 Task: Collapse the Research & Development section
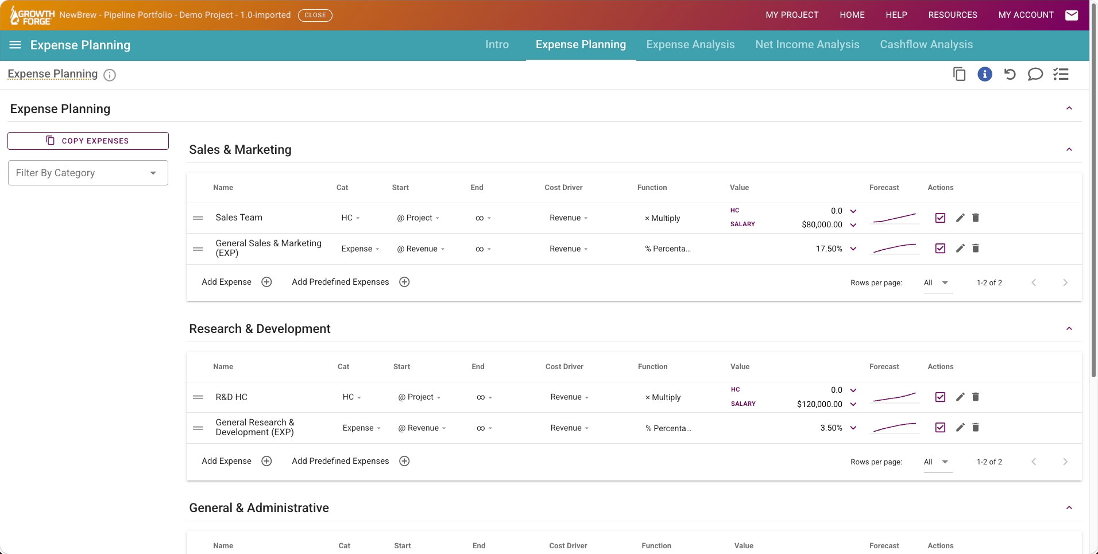pos(1069,329)
